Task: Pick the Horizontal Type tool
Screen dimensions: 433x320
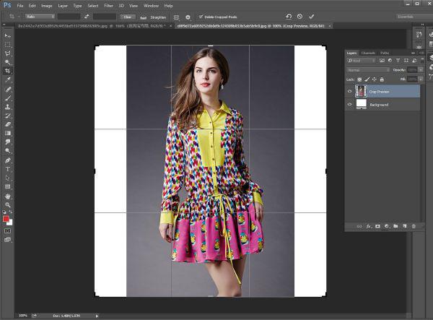Action: pos(8,169)
